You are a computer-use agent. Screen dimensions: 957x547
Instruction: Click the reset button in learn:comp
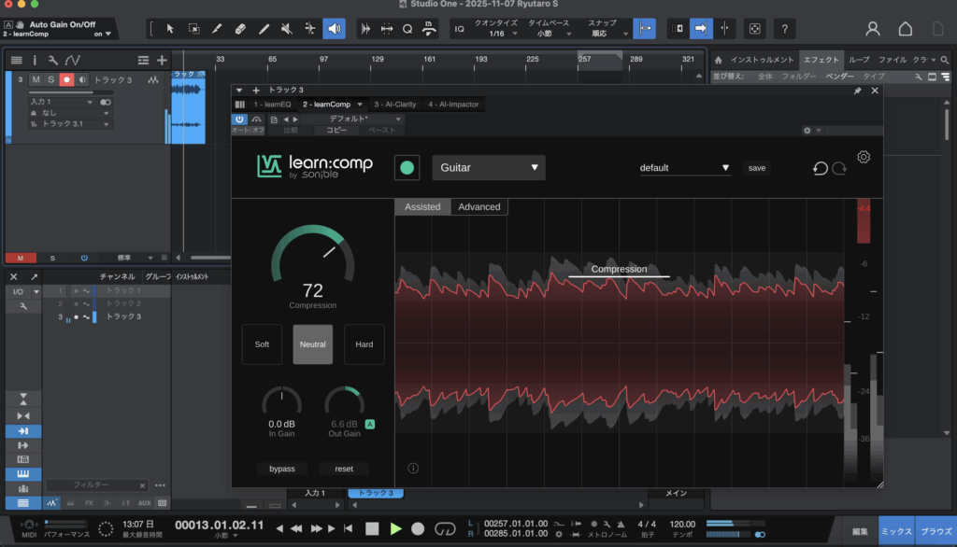click(344, 469)
